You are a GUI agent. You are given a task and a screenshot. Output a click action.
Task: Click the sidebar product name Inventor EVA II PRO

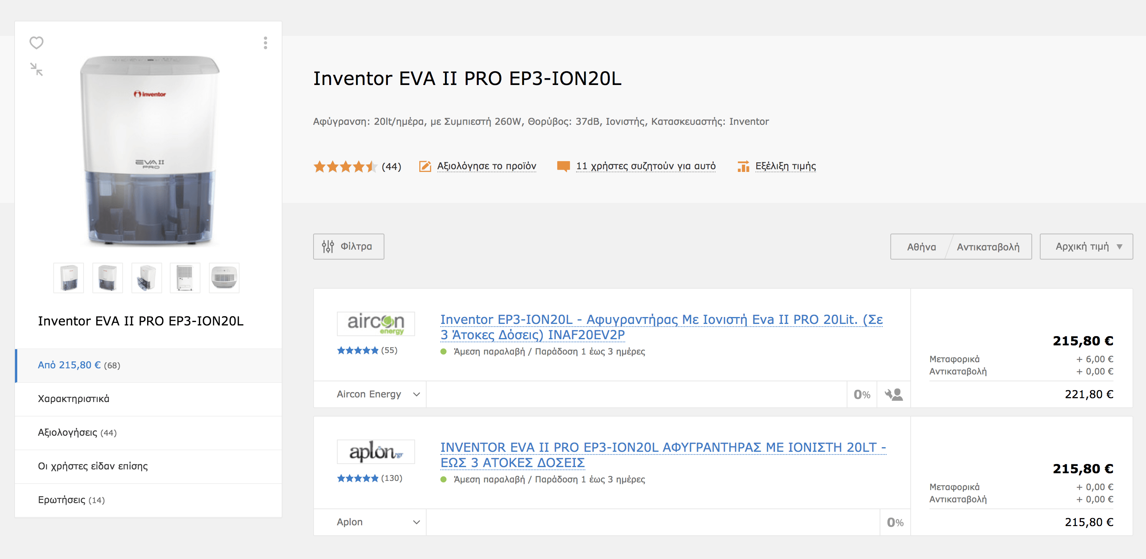141,321
